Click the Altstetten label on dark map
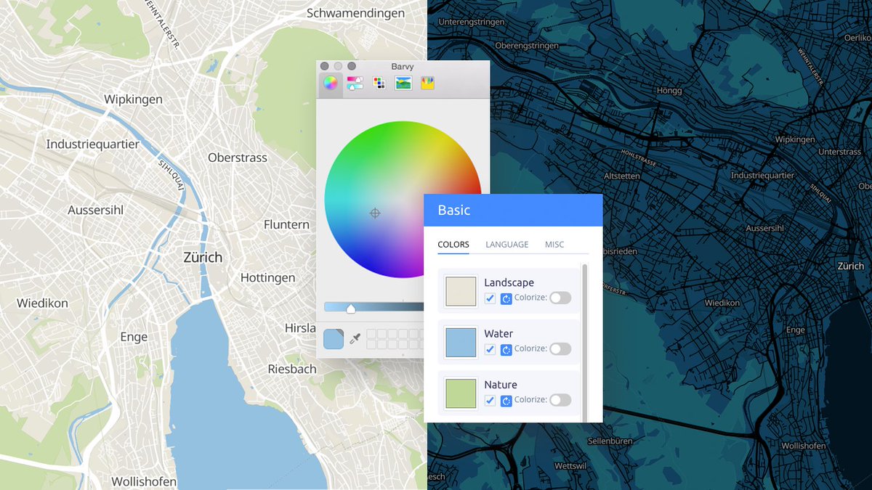 (622, 176)
